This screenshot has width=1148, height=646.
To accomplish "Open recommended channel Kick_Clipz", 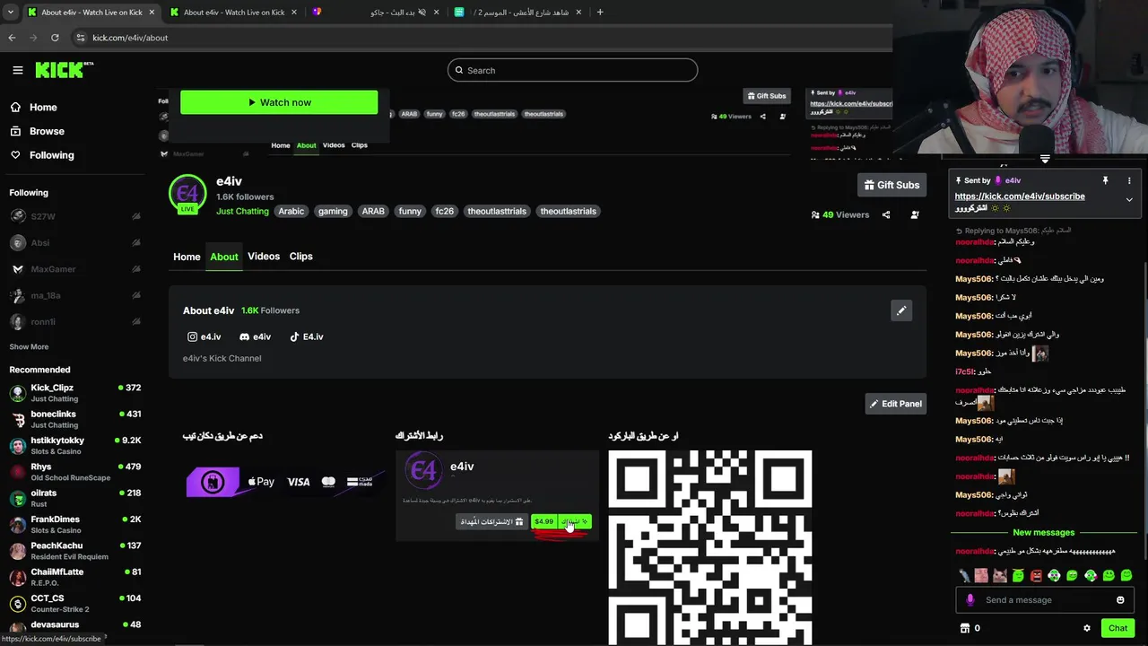I will coord(75,392).
